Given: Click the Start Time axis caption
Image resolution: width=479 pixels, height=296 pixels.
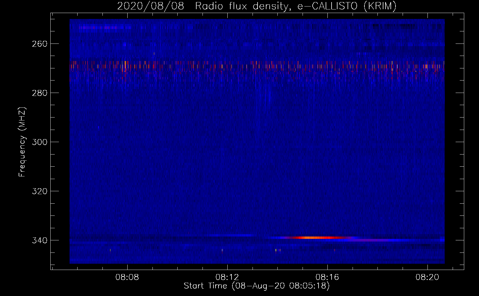Looking at the screenshot, I should 257,286.
